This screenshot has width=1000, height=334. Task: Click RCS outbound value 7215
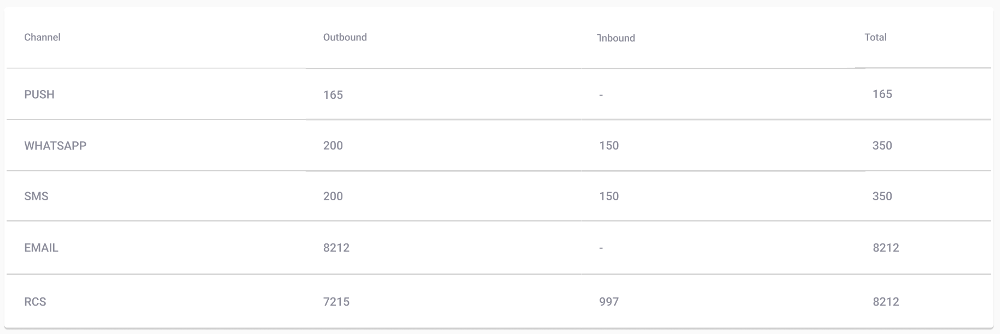336,302
